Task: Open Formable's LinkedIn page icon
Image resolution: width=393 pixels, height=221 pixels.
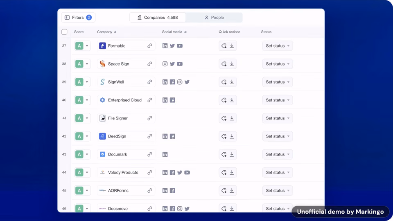Action: click(x=165, y=46)
